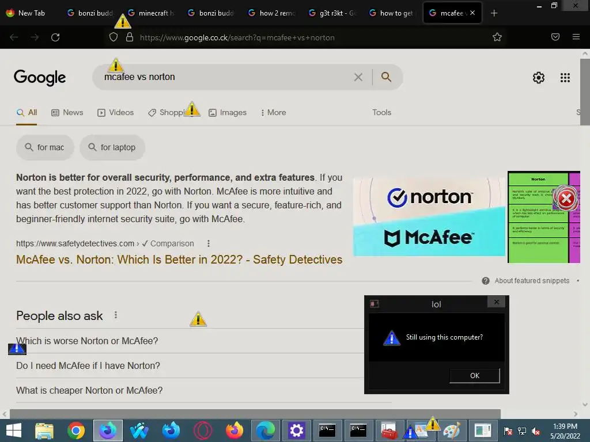
Task: Open the Safety Detectives McAfee vs Norton result
Action: (x=179, y=260)
